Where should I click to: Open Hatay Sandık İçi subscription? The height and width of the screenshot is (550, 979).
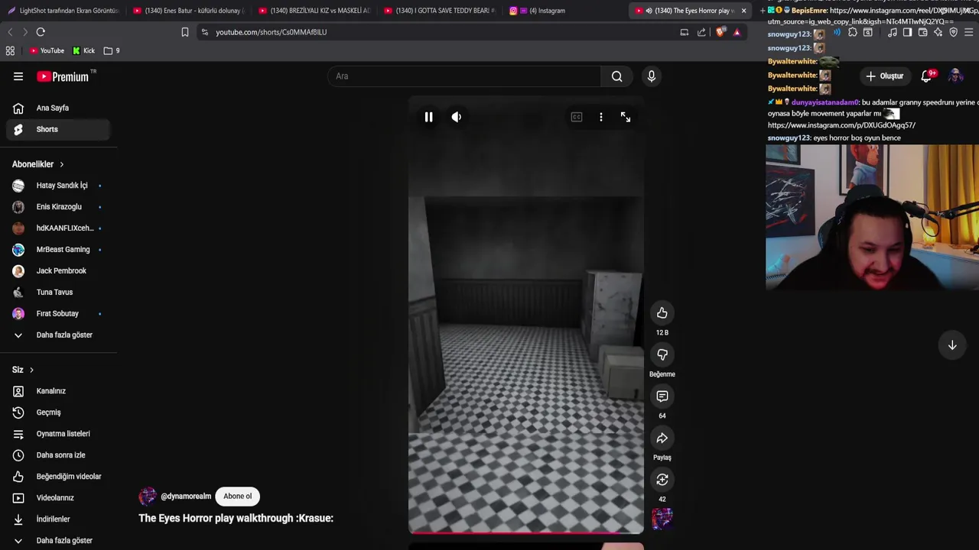tap(59, 186)
